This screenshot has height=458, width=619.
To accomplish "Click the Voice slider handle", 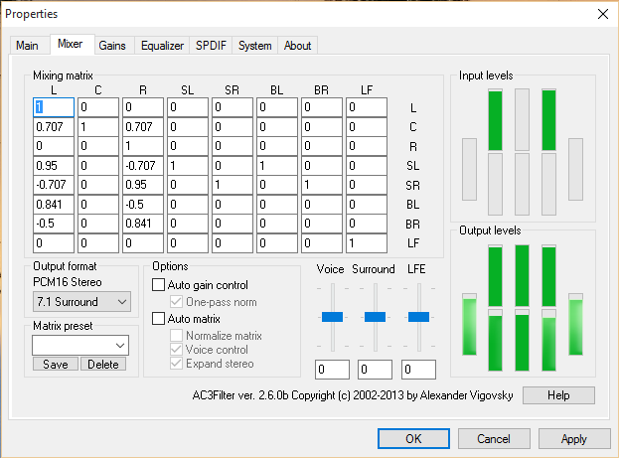I will (x=332, y=316).
